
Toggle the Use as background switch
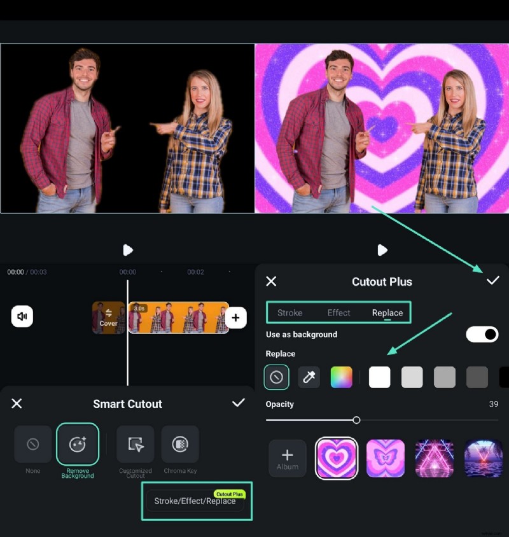tap(482, 334)
